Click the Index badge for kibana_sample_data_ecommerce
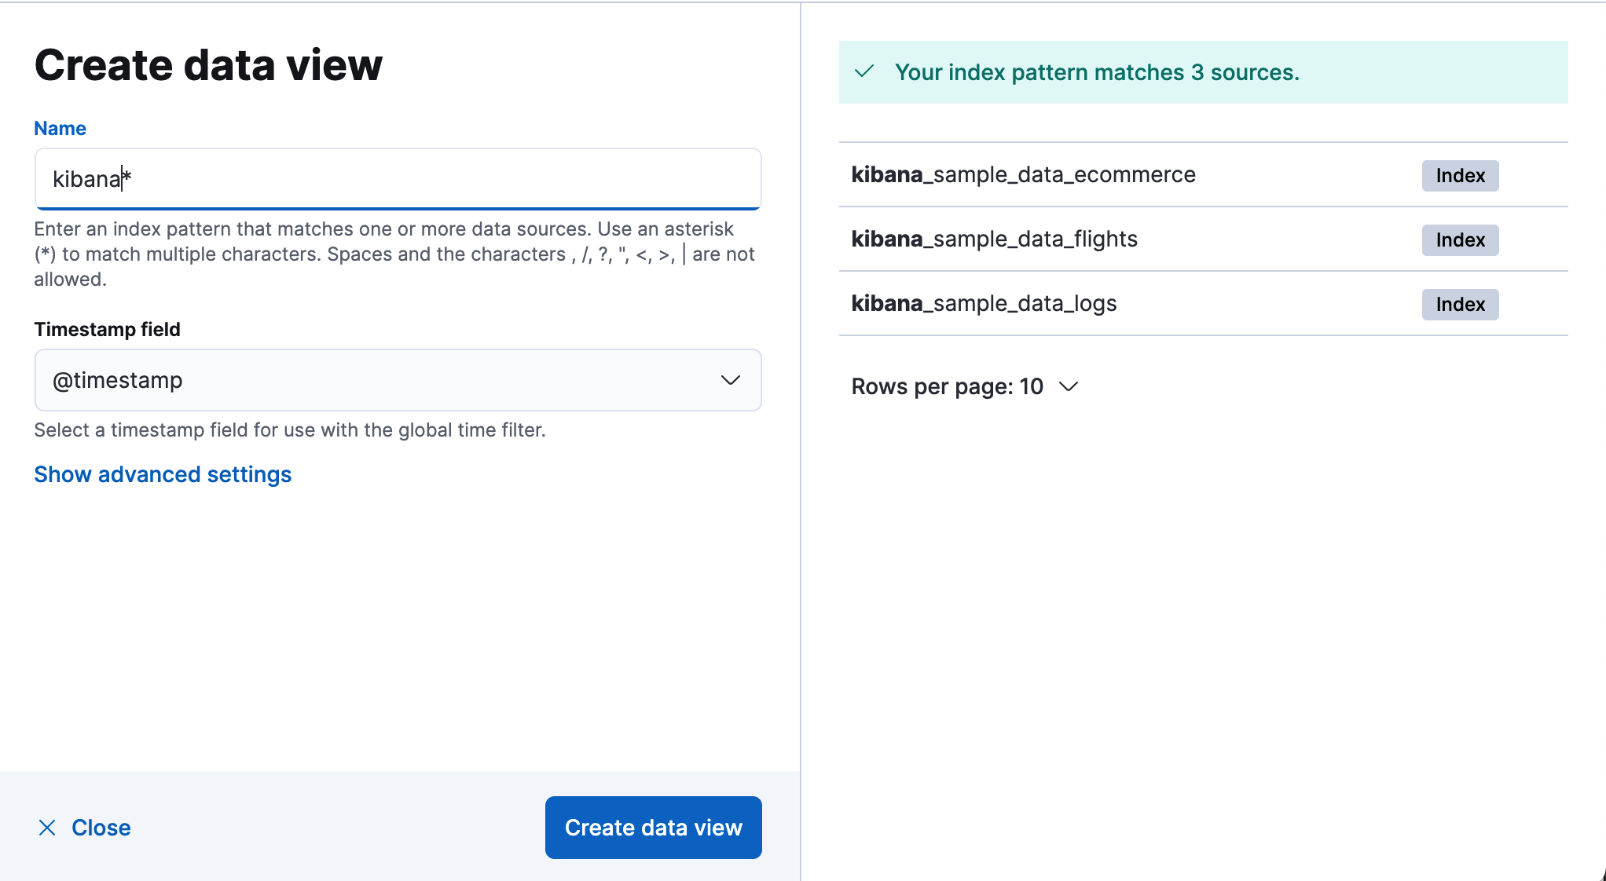 (1459, 175)
